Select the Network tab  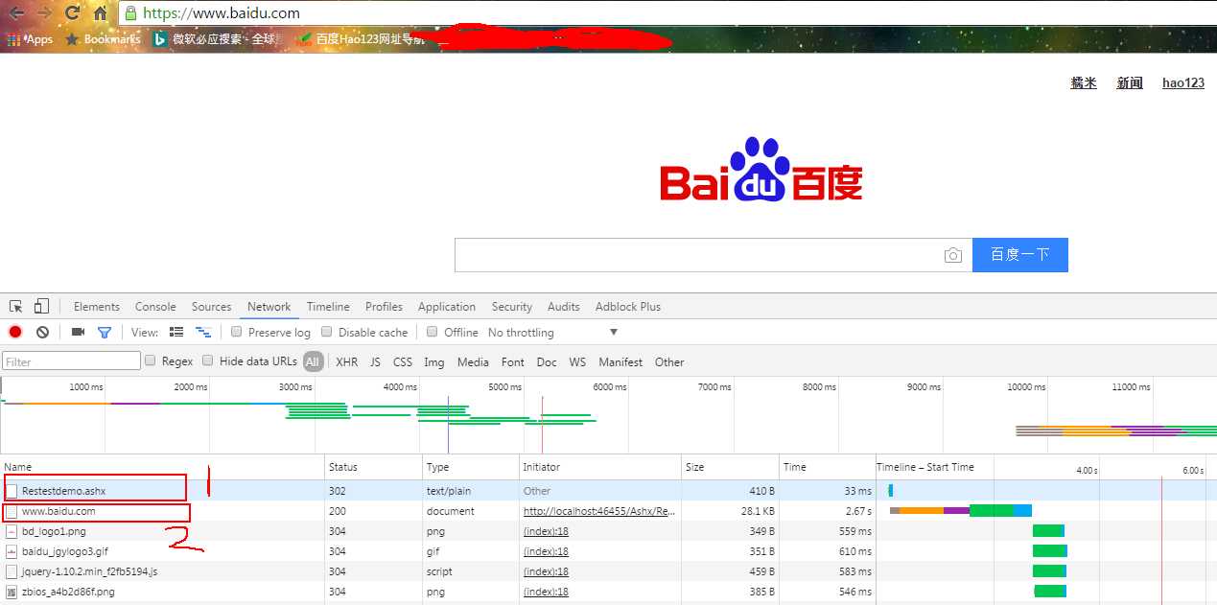tap(269, 307)
